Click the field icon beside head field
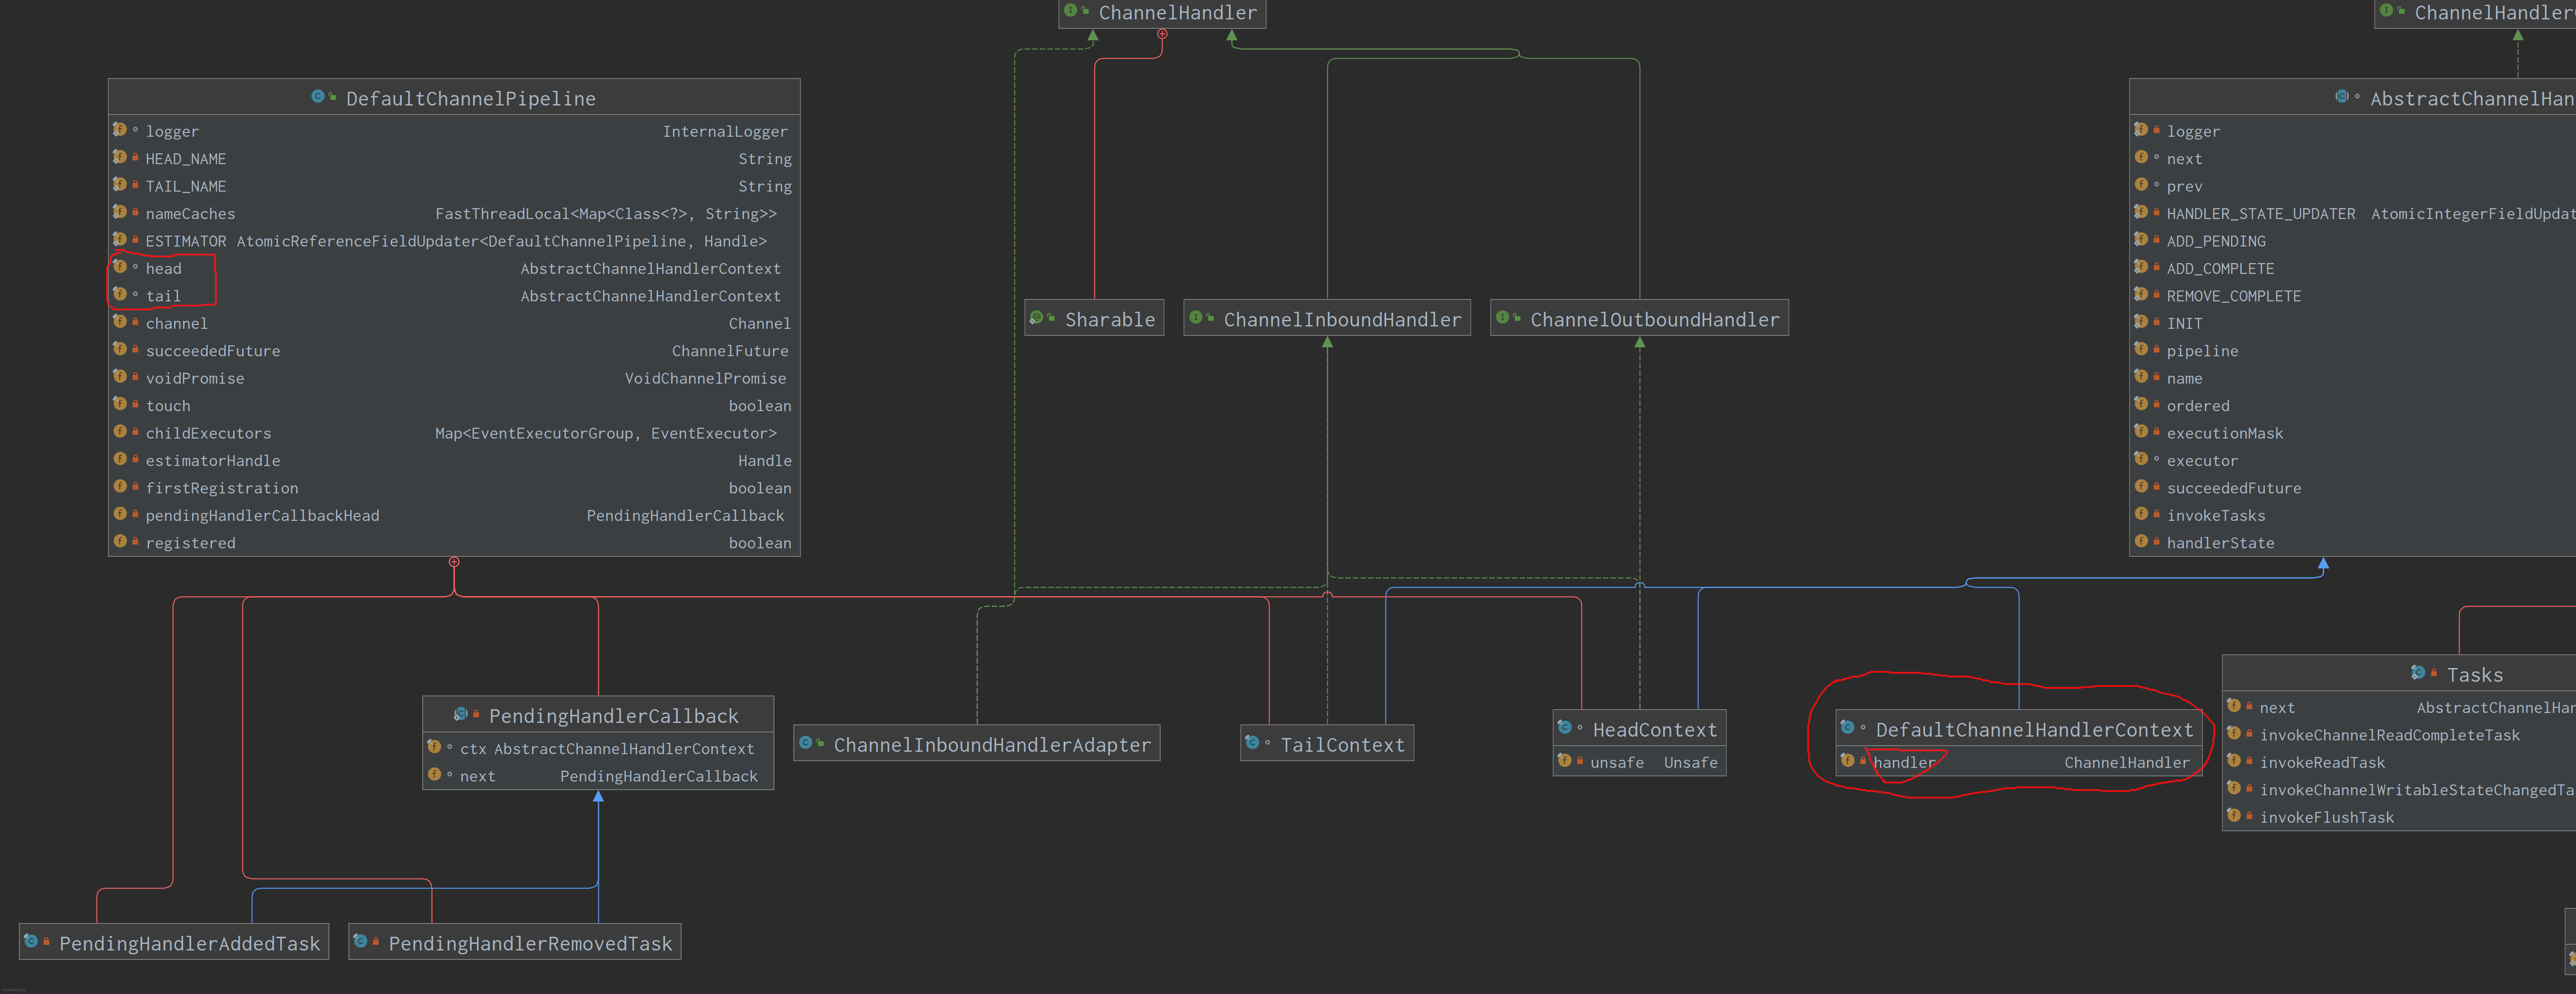Screen dimensions: 2576x994 tap(120, 267)
